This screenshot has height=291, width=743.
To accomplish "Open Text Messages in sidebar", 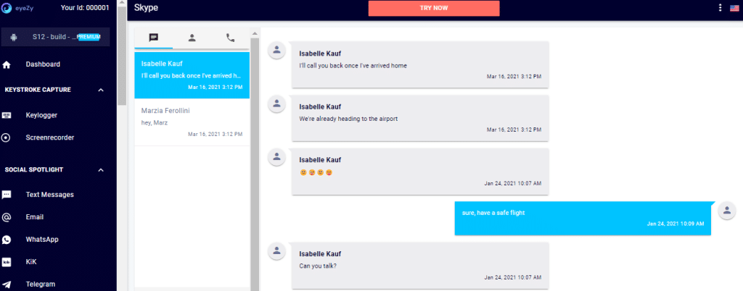I will [x=50, y=195].
